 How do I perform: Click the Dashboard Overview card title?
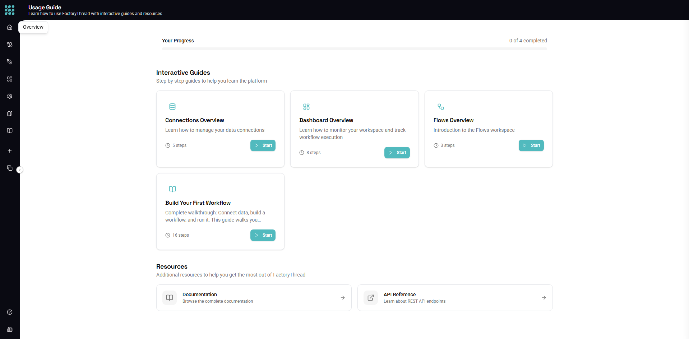(x=326, y=120)
